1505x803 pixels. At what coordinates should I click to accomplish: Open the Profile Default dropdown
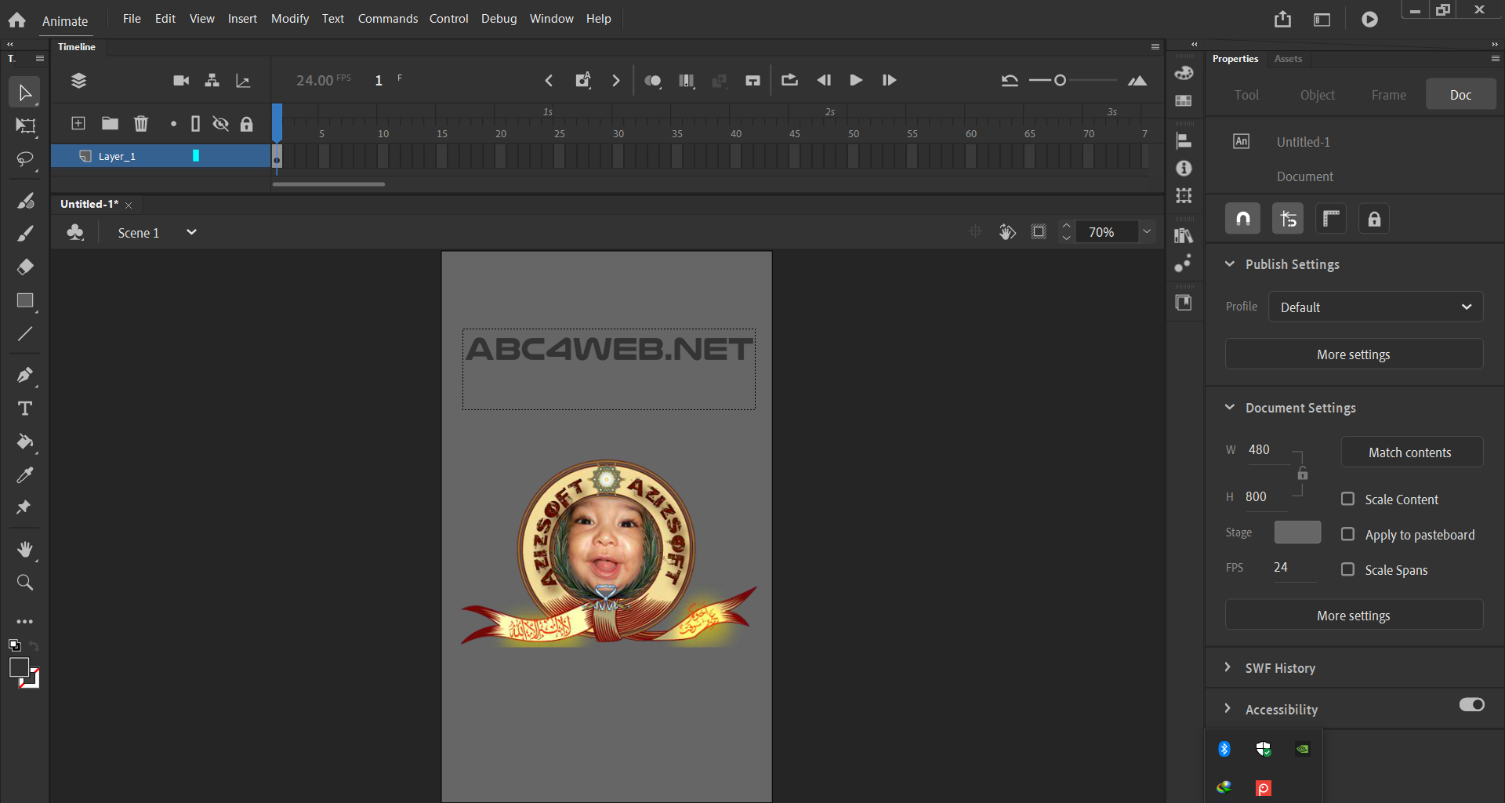tap(1376, 307)
